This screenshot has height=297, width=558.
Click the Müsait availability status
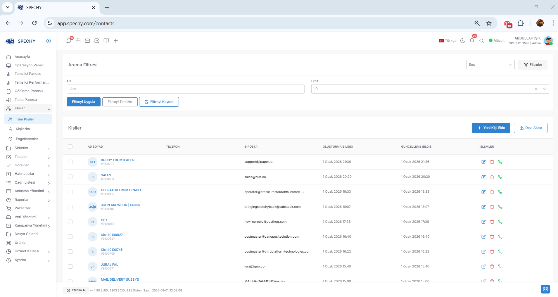pyautogui.click(x=497, y=41)
